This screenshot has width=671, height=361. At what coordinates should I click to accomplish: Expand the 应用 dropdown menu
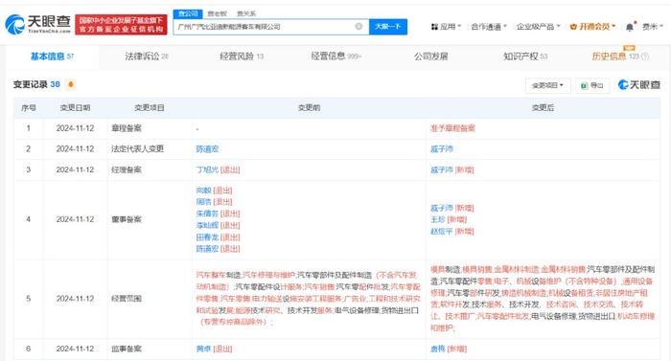[446, 27]
